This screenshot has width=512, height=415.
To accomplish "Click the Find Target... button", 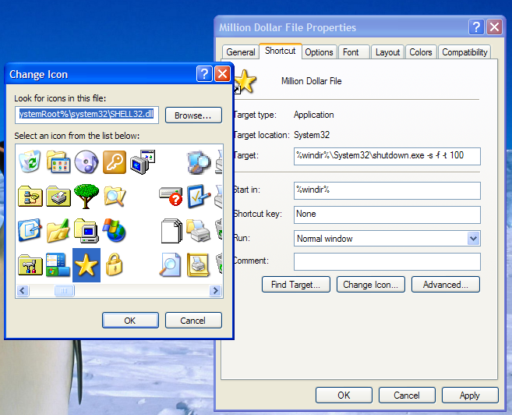I will click(296, 284).
